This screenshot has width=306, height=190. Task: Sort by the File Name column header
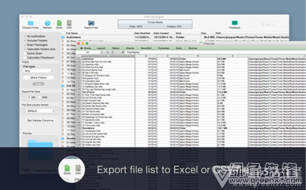99,33
